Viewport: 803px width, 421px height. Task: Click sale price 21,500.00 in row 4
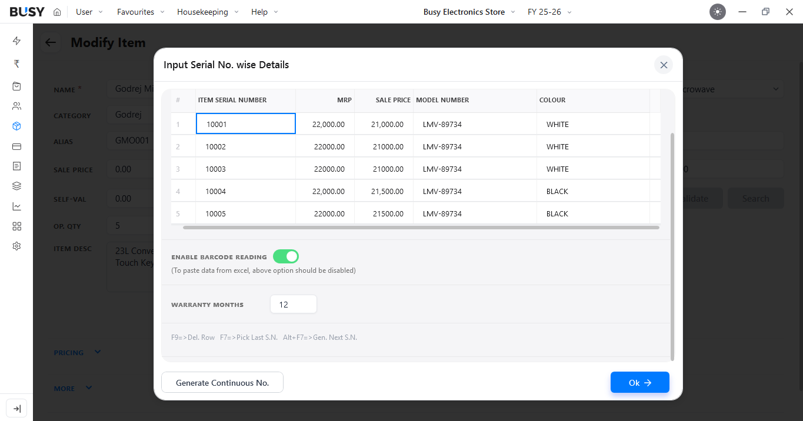click(384, 191)
